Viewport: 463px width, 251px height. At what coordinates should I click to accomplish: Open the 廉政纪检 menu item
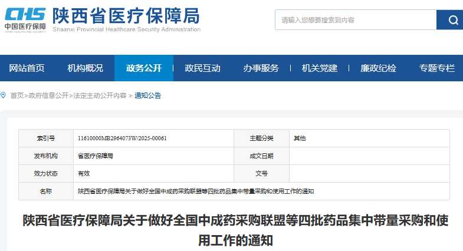(378, 68)
